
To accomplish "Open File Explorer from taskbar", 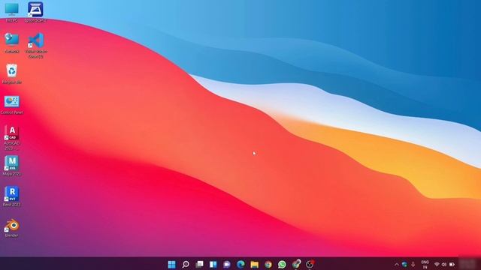I will click(x=254, y=264).
